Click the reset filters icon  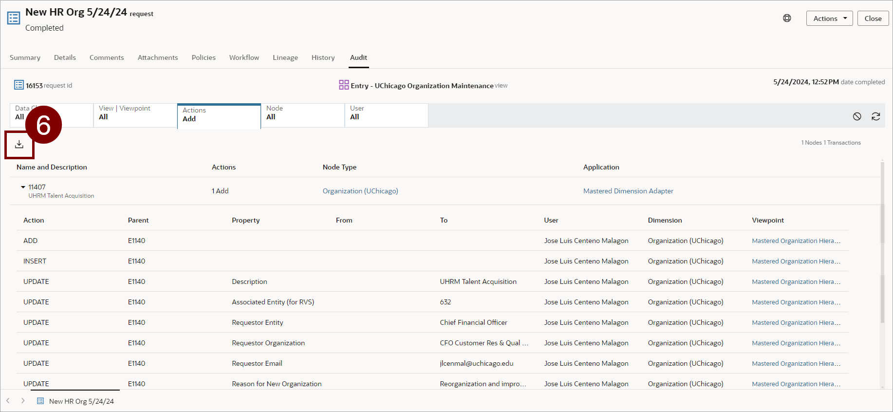tap(857, 116)
